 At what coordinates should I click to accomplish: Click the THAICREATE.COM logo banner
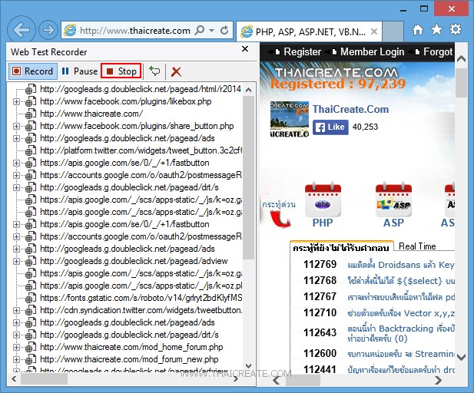point(336,72)
